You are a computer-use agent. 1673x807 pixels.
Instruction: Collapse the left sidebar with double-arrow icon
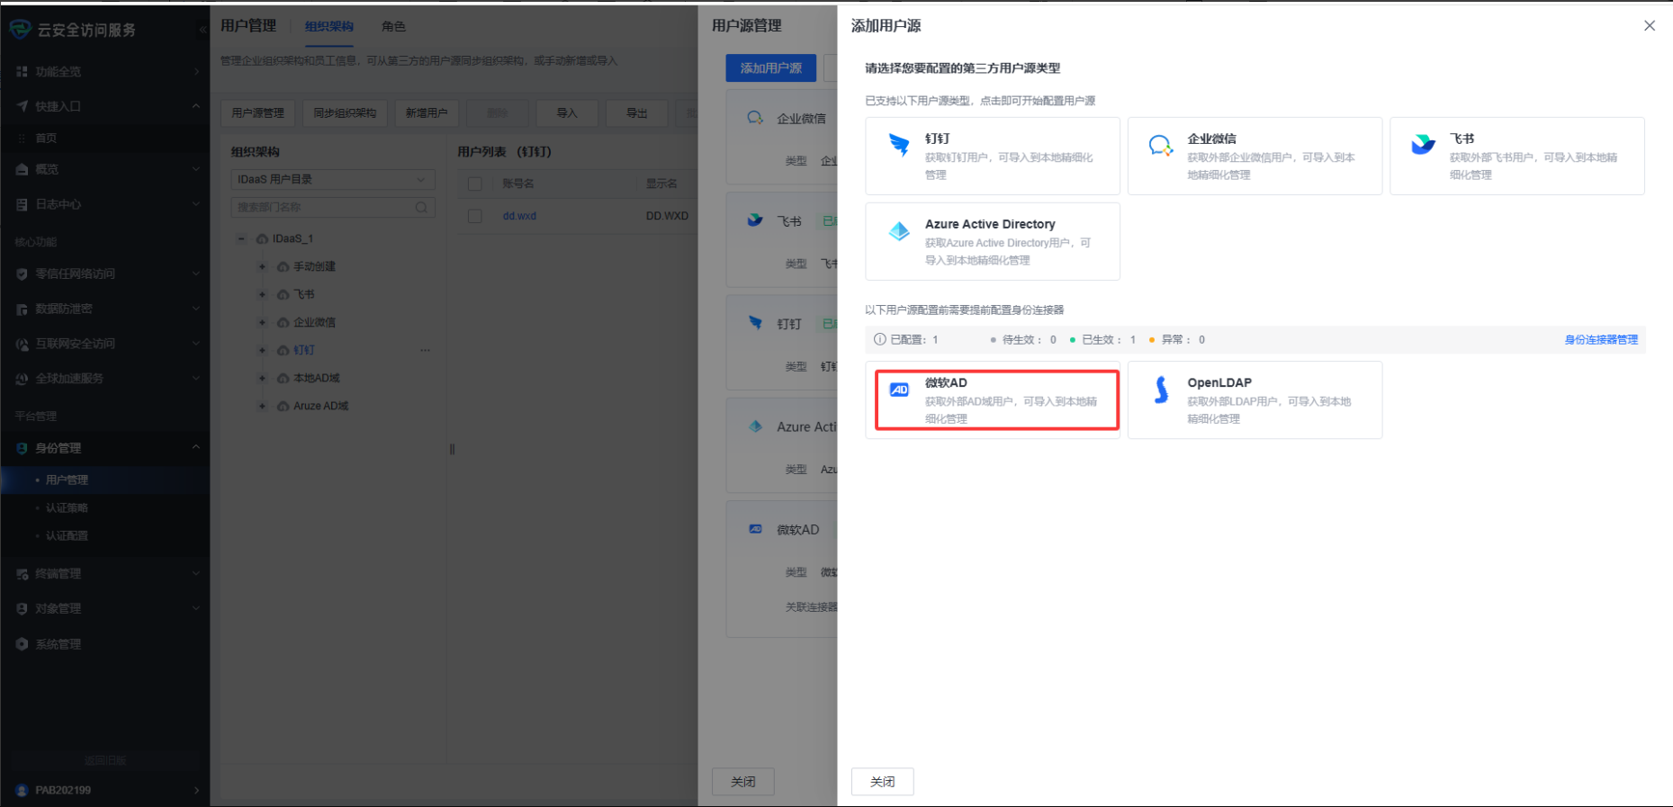tap(202, 30)
